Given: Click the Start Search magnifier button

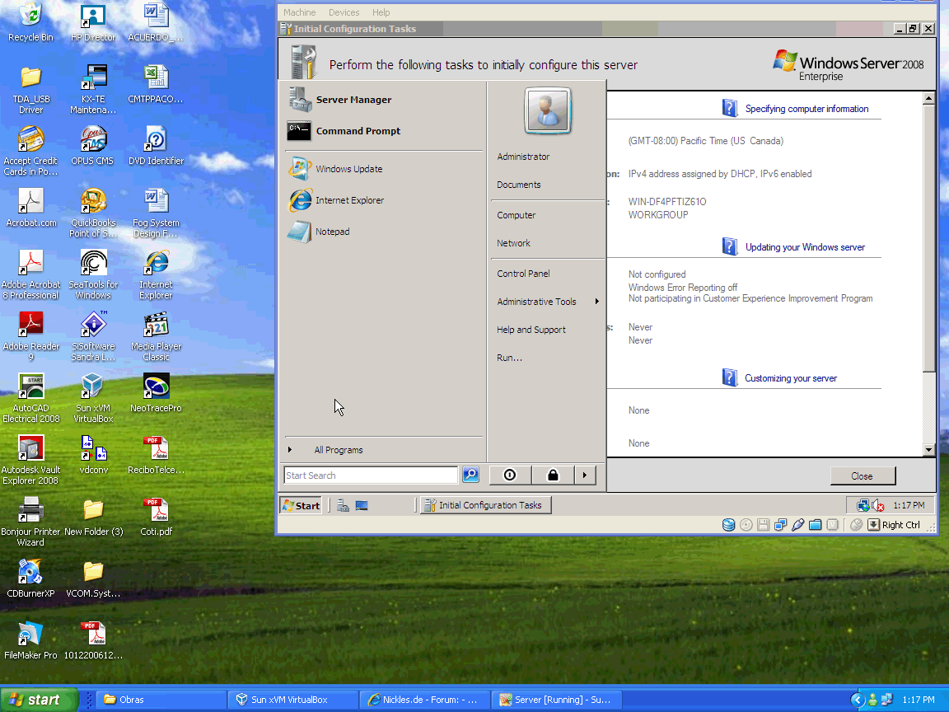Looking at the screenshot, I should [x=470, y=475].
